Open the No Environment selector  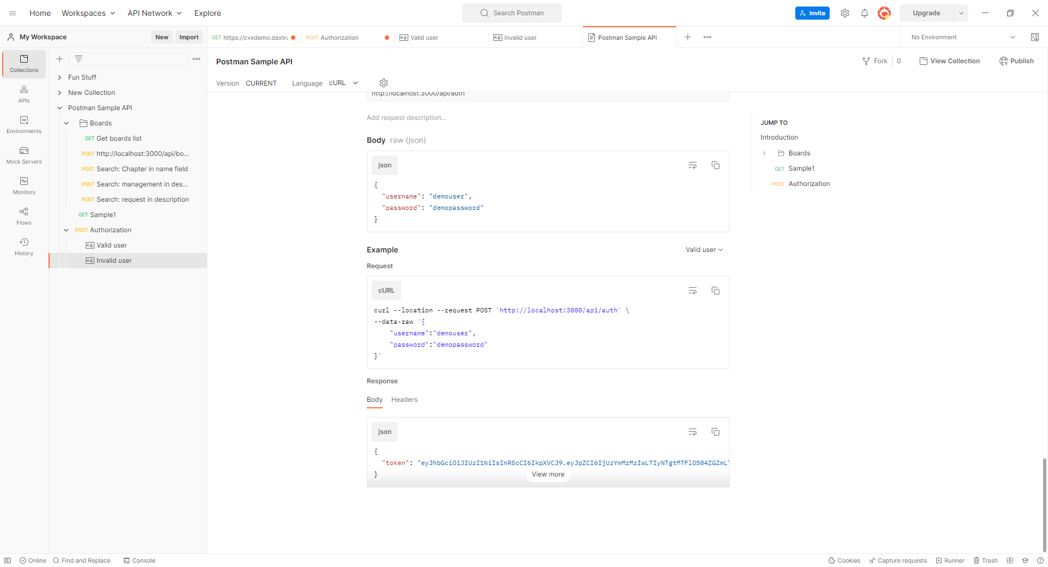963,37
